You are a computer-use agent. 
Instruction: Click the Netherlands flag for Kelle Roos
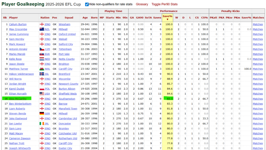tap(42, 59)
